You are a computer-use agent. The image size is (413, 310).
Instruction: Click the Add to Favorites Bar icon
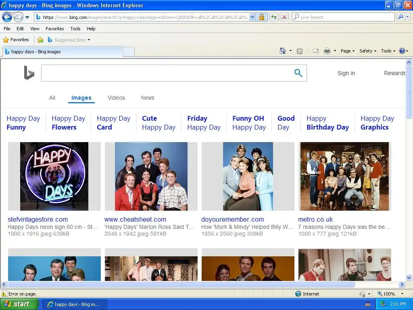point(40,40)
